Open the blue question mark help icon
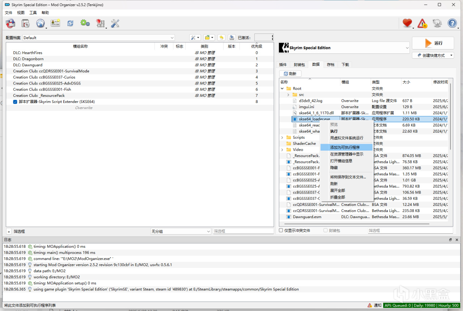 coord(452,23)
